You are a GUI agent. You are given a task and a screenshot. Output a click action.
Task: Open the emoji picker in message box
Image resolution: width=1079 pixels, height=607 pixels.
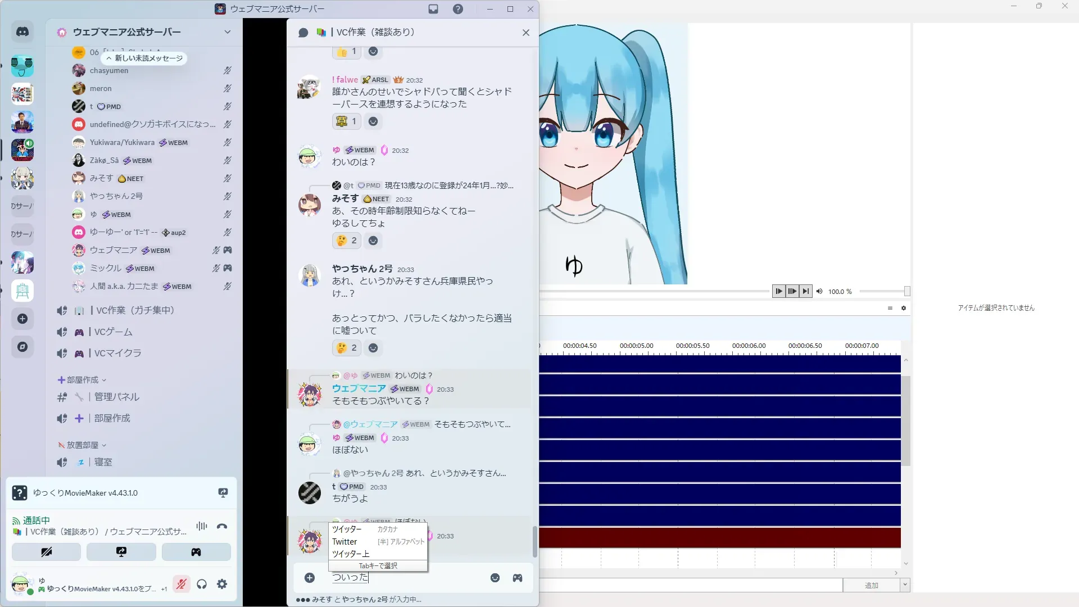tap(495, 578)
